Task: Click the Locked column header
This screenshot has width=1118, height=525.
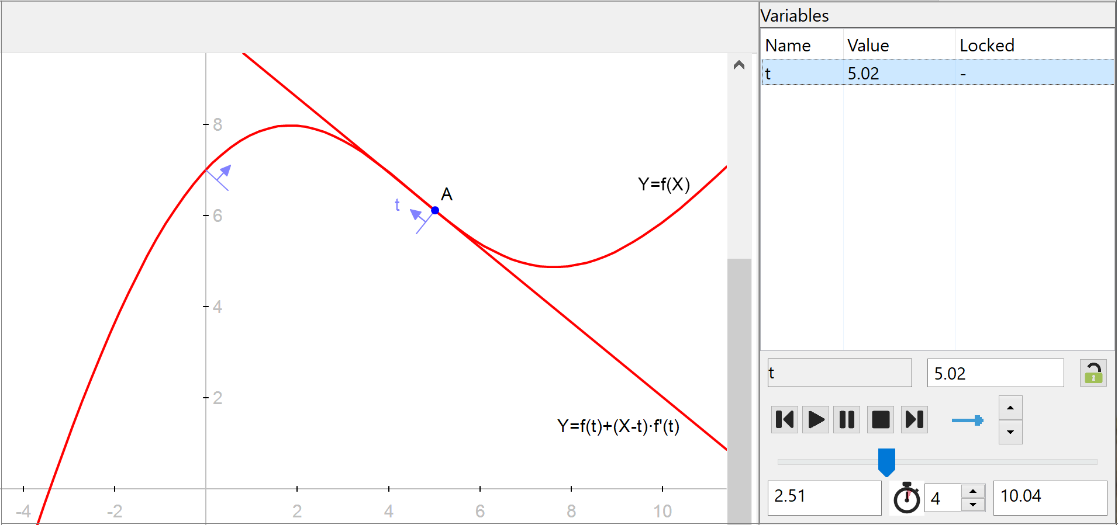Action: (x=986, y=46)
